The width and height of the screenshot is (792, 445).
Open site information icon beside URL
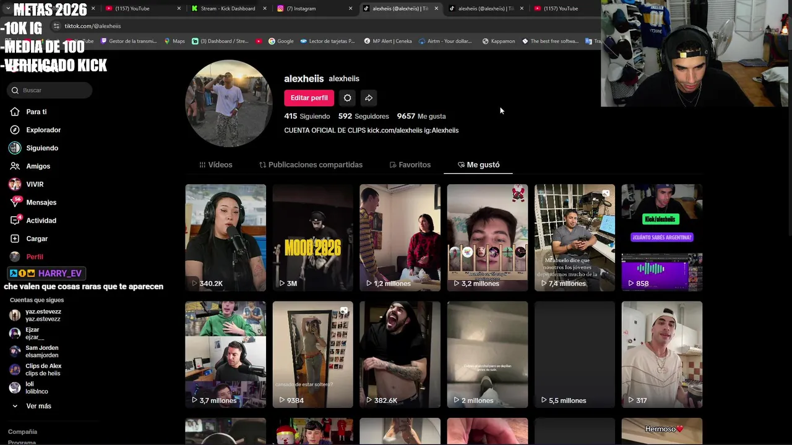(56, 26)
